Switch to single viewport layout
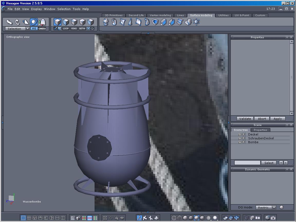This screenshot has height=222, width=296. point(23,218)
